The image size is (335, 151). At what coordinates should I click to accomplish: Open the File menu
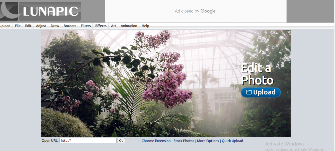18,26
